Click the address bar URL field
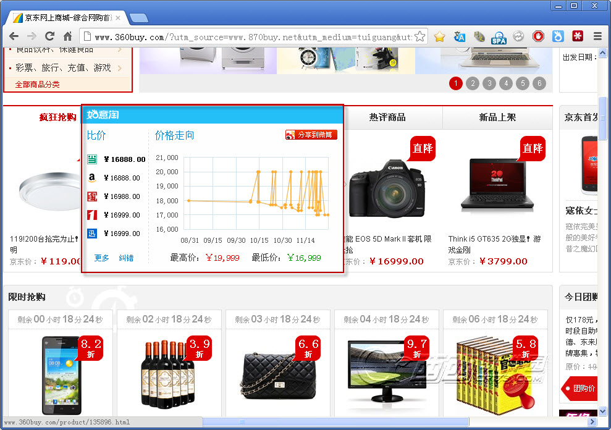Screen dimensions: 611x430 (x=253, y=37)
